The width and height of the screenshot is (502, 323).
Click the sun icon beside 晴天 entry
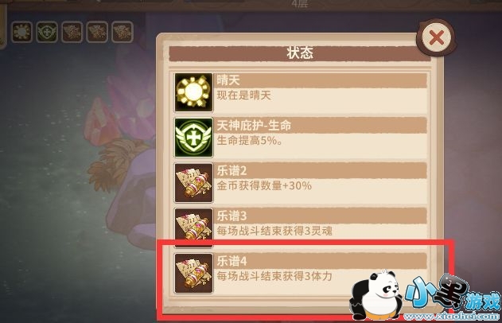pyautogui.click(x=193, y=92)
